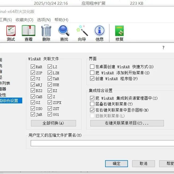The image size is (174, 174).
Task: Enable 把 WinRAR 添加到开始菜单 option
Action: point(92,73)
